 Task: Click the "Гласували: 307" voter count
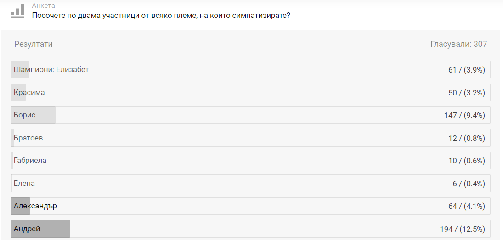458,44
